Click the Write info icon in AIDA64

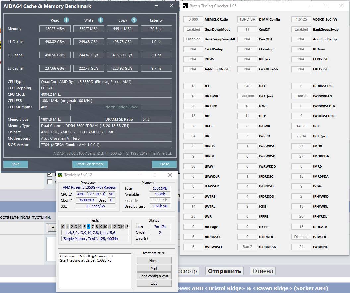click(x=101, y=20)
